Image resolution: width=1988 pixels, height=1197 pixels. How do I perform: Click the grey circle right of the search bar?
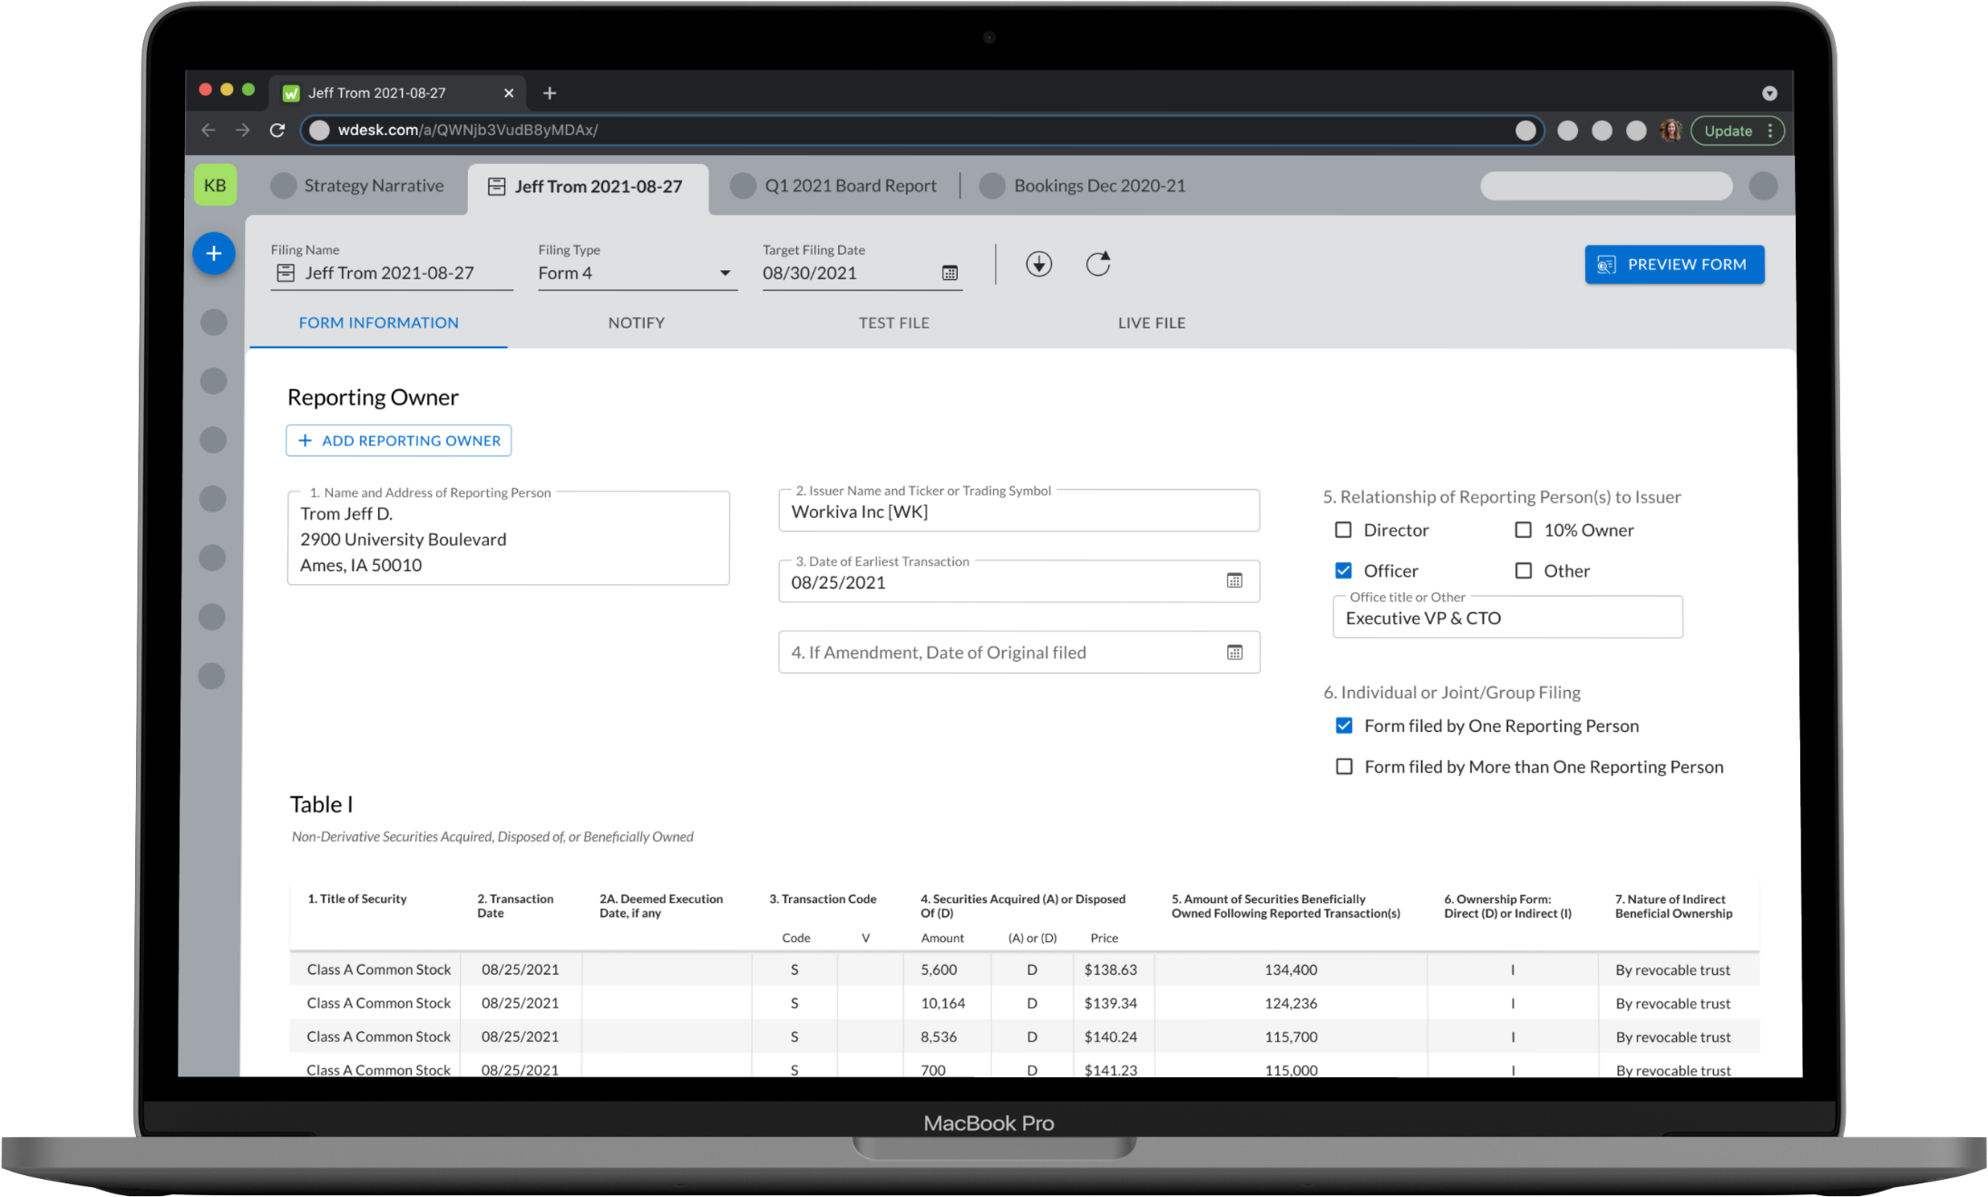(1763, 186)
